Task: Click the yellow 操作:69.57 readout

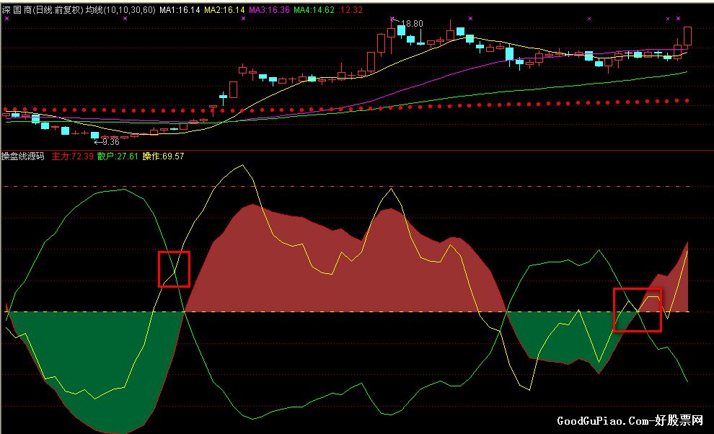Action: (x=163, y=156)
